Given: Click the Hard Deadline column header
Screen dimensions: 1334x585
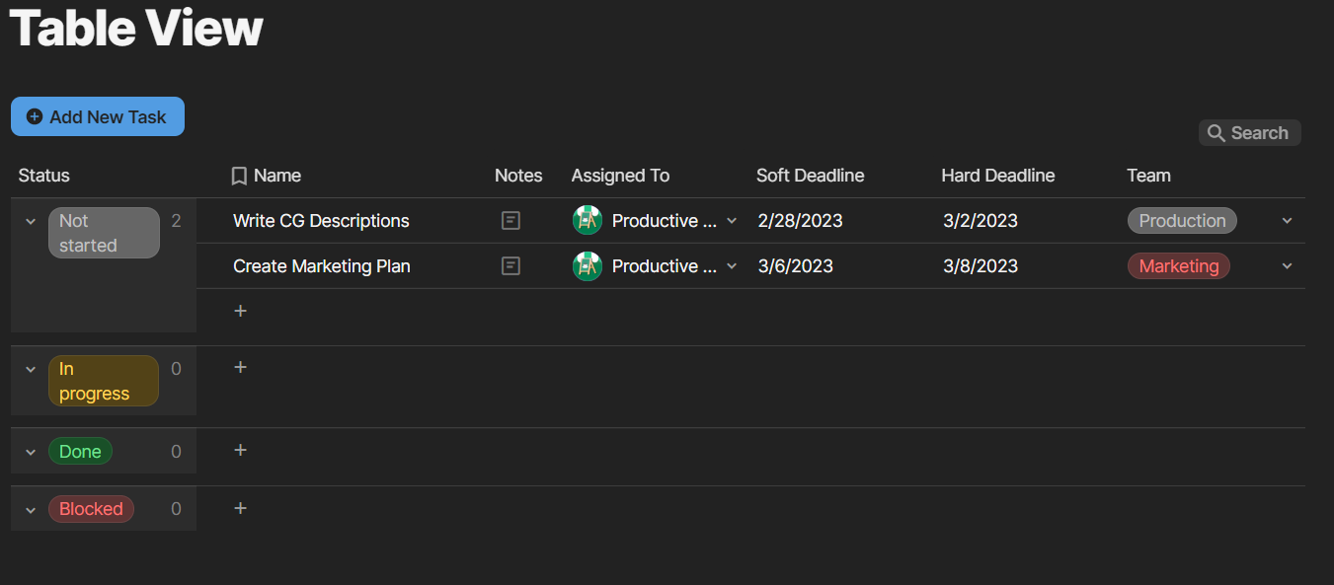Looking at the screenshot, I should tap(997, 176).
